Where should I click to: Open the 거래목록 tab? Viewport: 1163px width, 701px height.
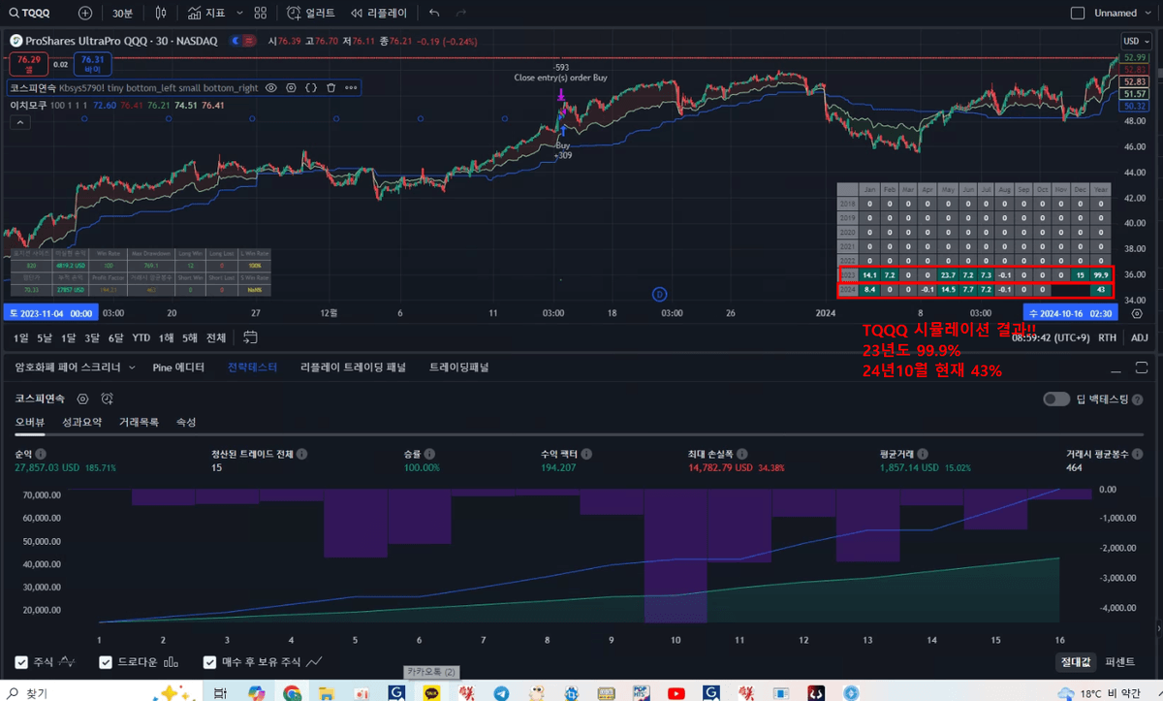click(x=141, y=423)
